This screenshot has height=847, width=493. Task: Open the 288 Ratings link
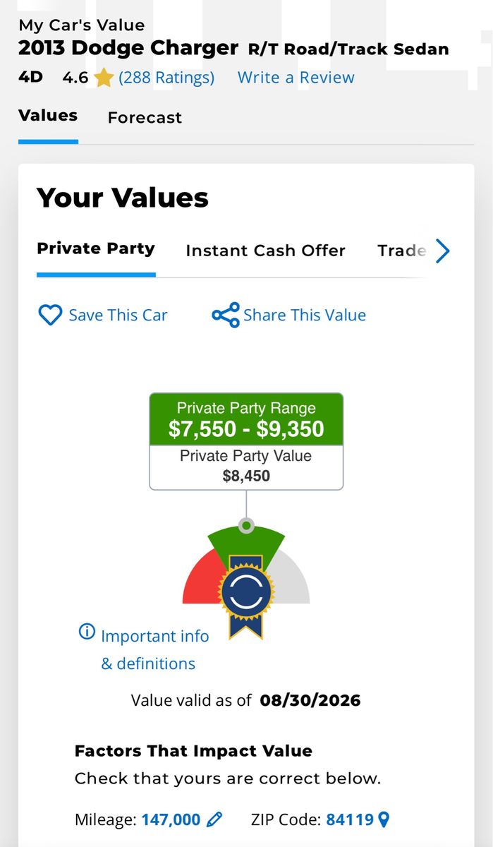(x=166, y=78)
